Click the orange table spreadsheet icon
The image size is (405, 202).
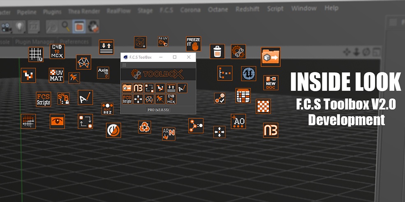click(x=243, y=96)
